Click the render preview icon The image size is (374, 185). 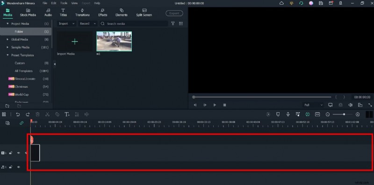pos(268,114)
